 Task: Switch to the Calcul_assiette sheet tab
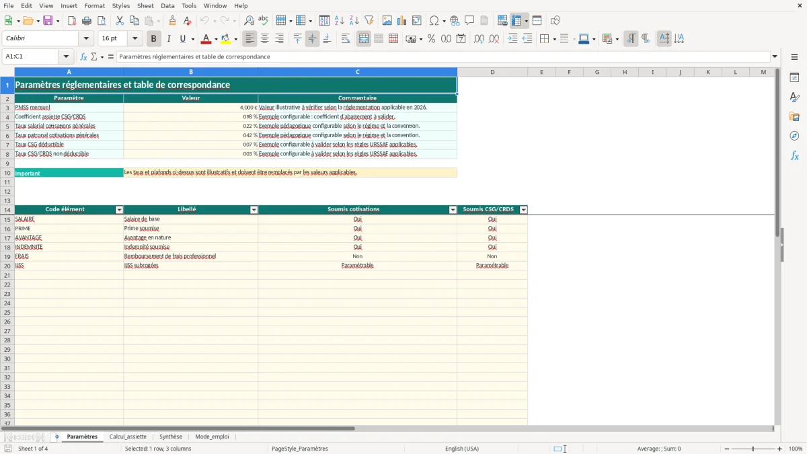pos(128,437)
